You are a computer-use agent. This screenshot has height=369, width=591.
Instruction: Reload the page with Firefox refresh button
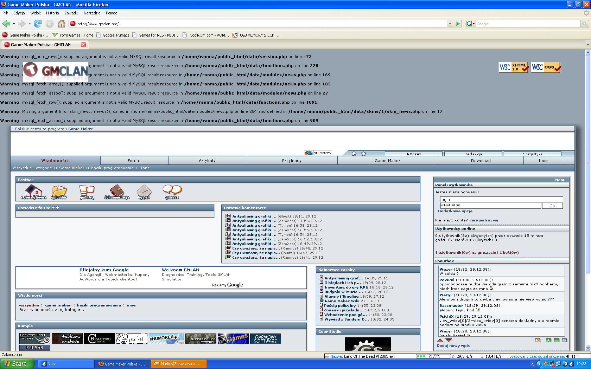(x=38, y=24)
